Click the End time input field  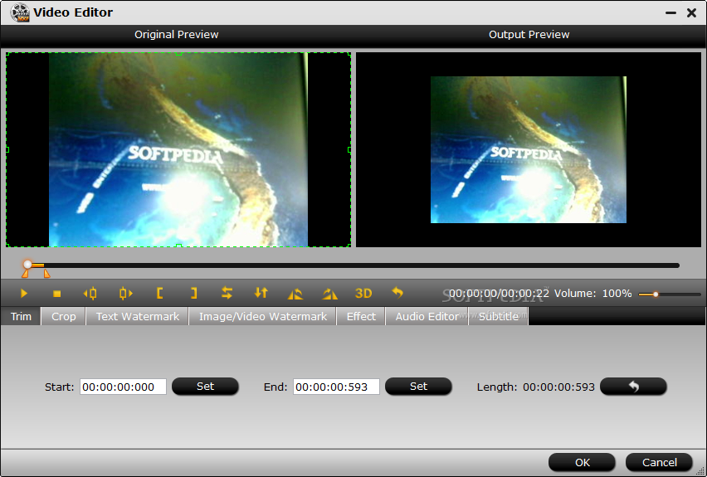(336, 387)
